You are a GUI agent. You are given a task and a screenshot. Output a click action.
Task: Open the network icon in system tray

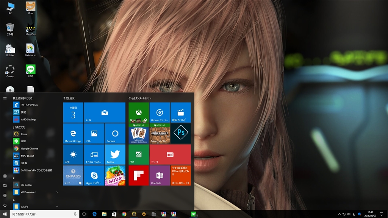[344, 214]
